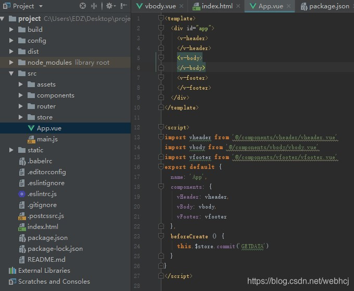
Task: Click the vheader.vue import path
Action: pyautogui.click(x=285, y=137)
